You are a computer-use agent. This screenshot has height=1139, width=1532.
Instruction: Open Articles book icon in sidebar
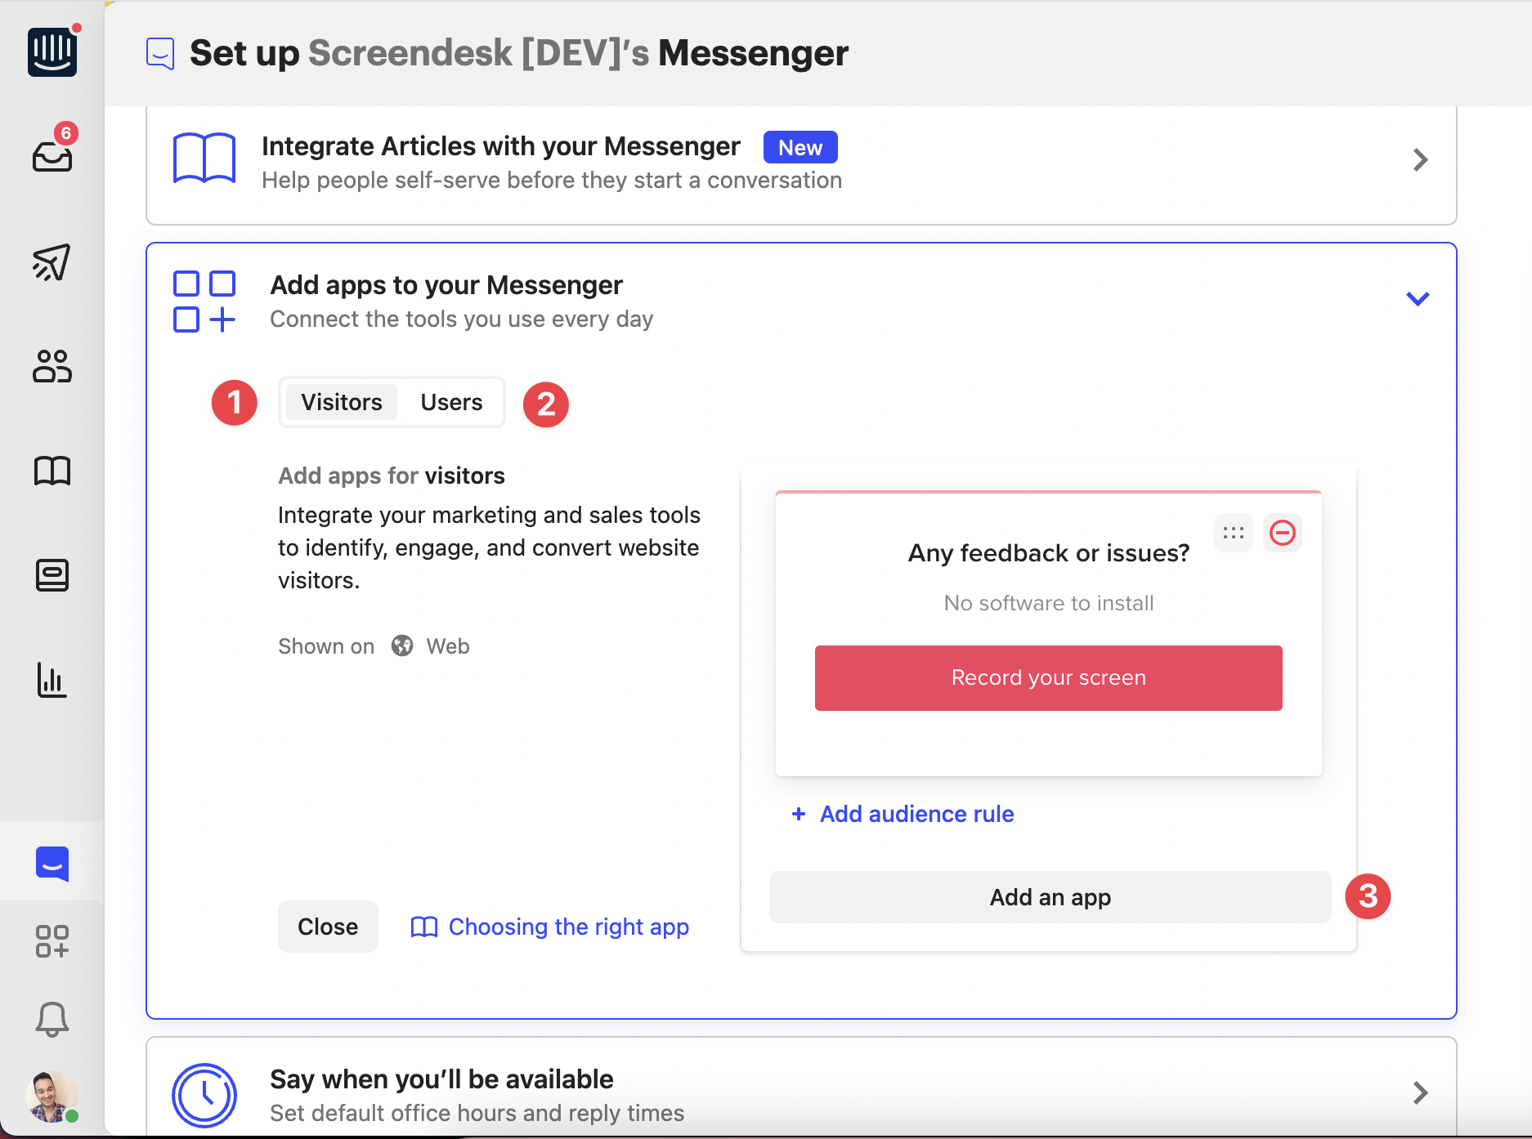pos(52,471)
